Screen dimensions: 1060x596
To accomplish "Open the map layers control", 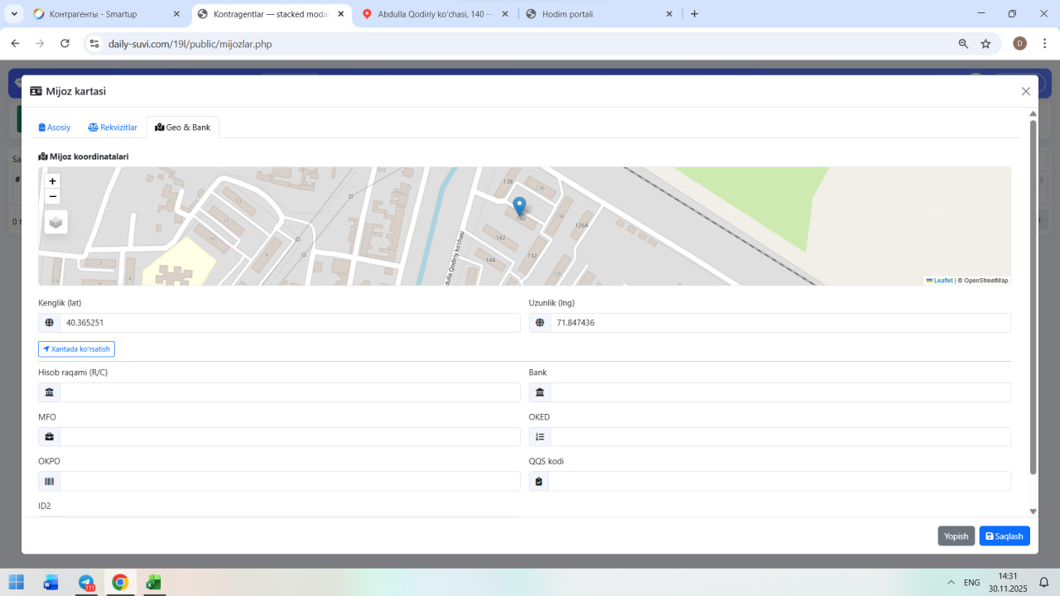I will pos(55,222).
